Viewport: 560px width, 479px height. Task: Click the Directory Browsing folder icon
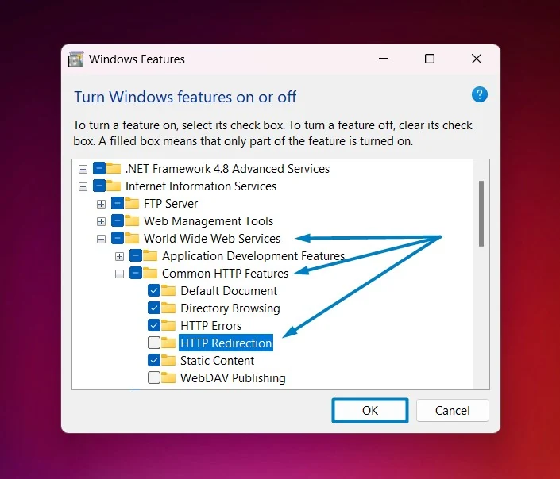168,308
